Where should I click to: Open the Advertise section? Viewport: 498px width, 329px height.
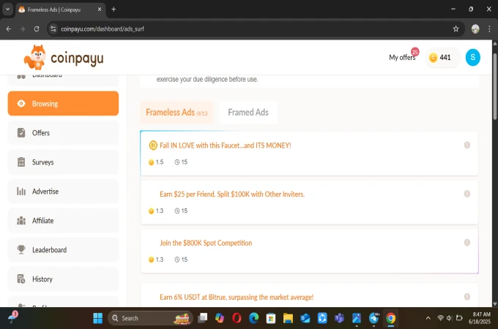(63, 191)
